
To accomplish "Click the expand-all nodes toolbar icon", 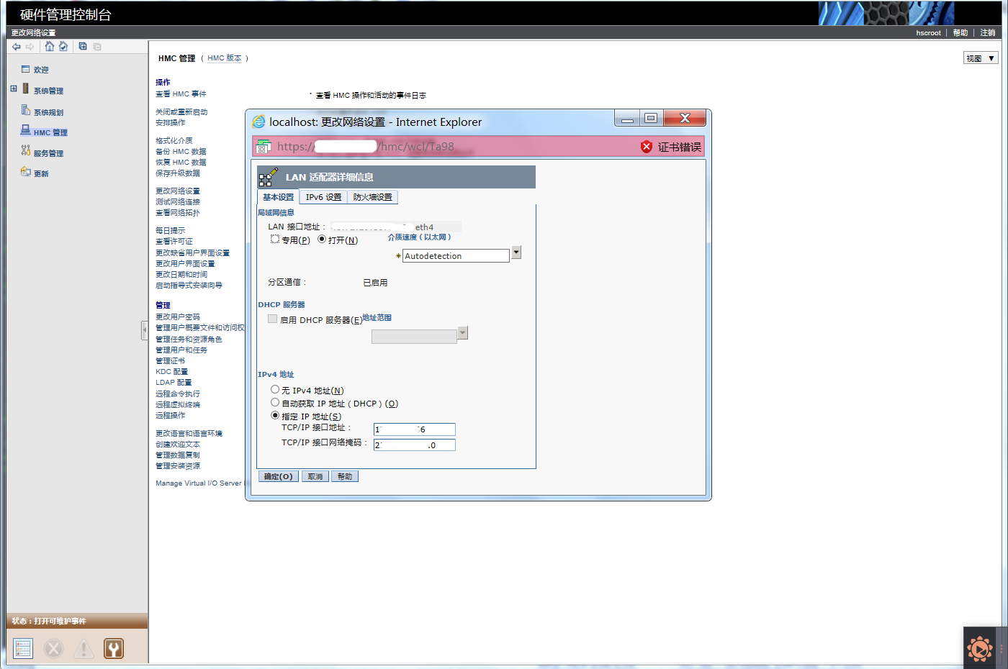I will point(83,47).
